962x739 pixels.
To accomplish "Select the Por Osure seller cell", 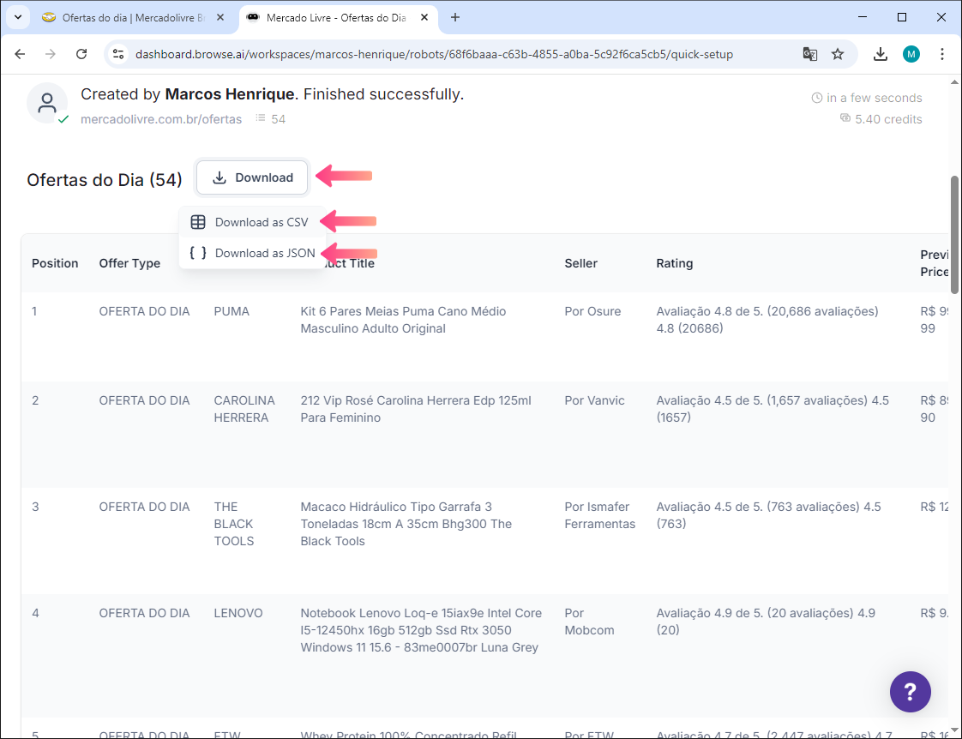I will 592,311.
